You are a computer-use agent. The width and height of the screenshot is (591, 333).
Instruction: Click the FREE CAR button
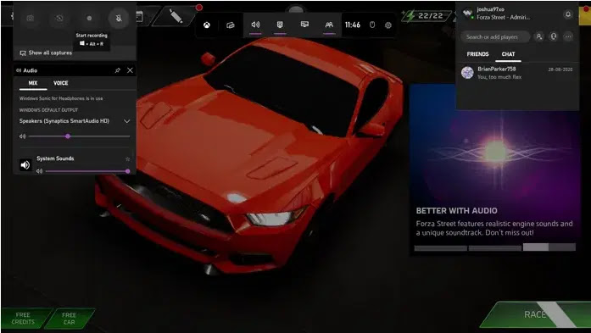(x=69, y=319)
